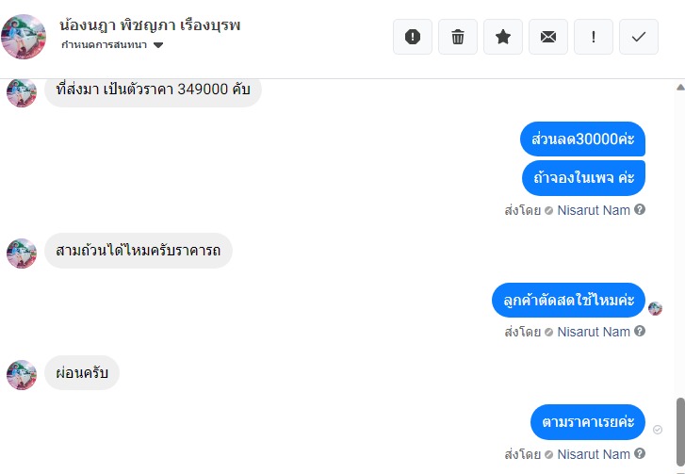Click scrollbar up arrow at top
Screen dimensions: 685x474
tap(680, 87)
